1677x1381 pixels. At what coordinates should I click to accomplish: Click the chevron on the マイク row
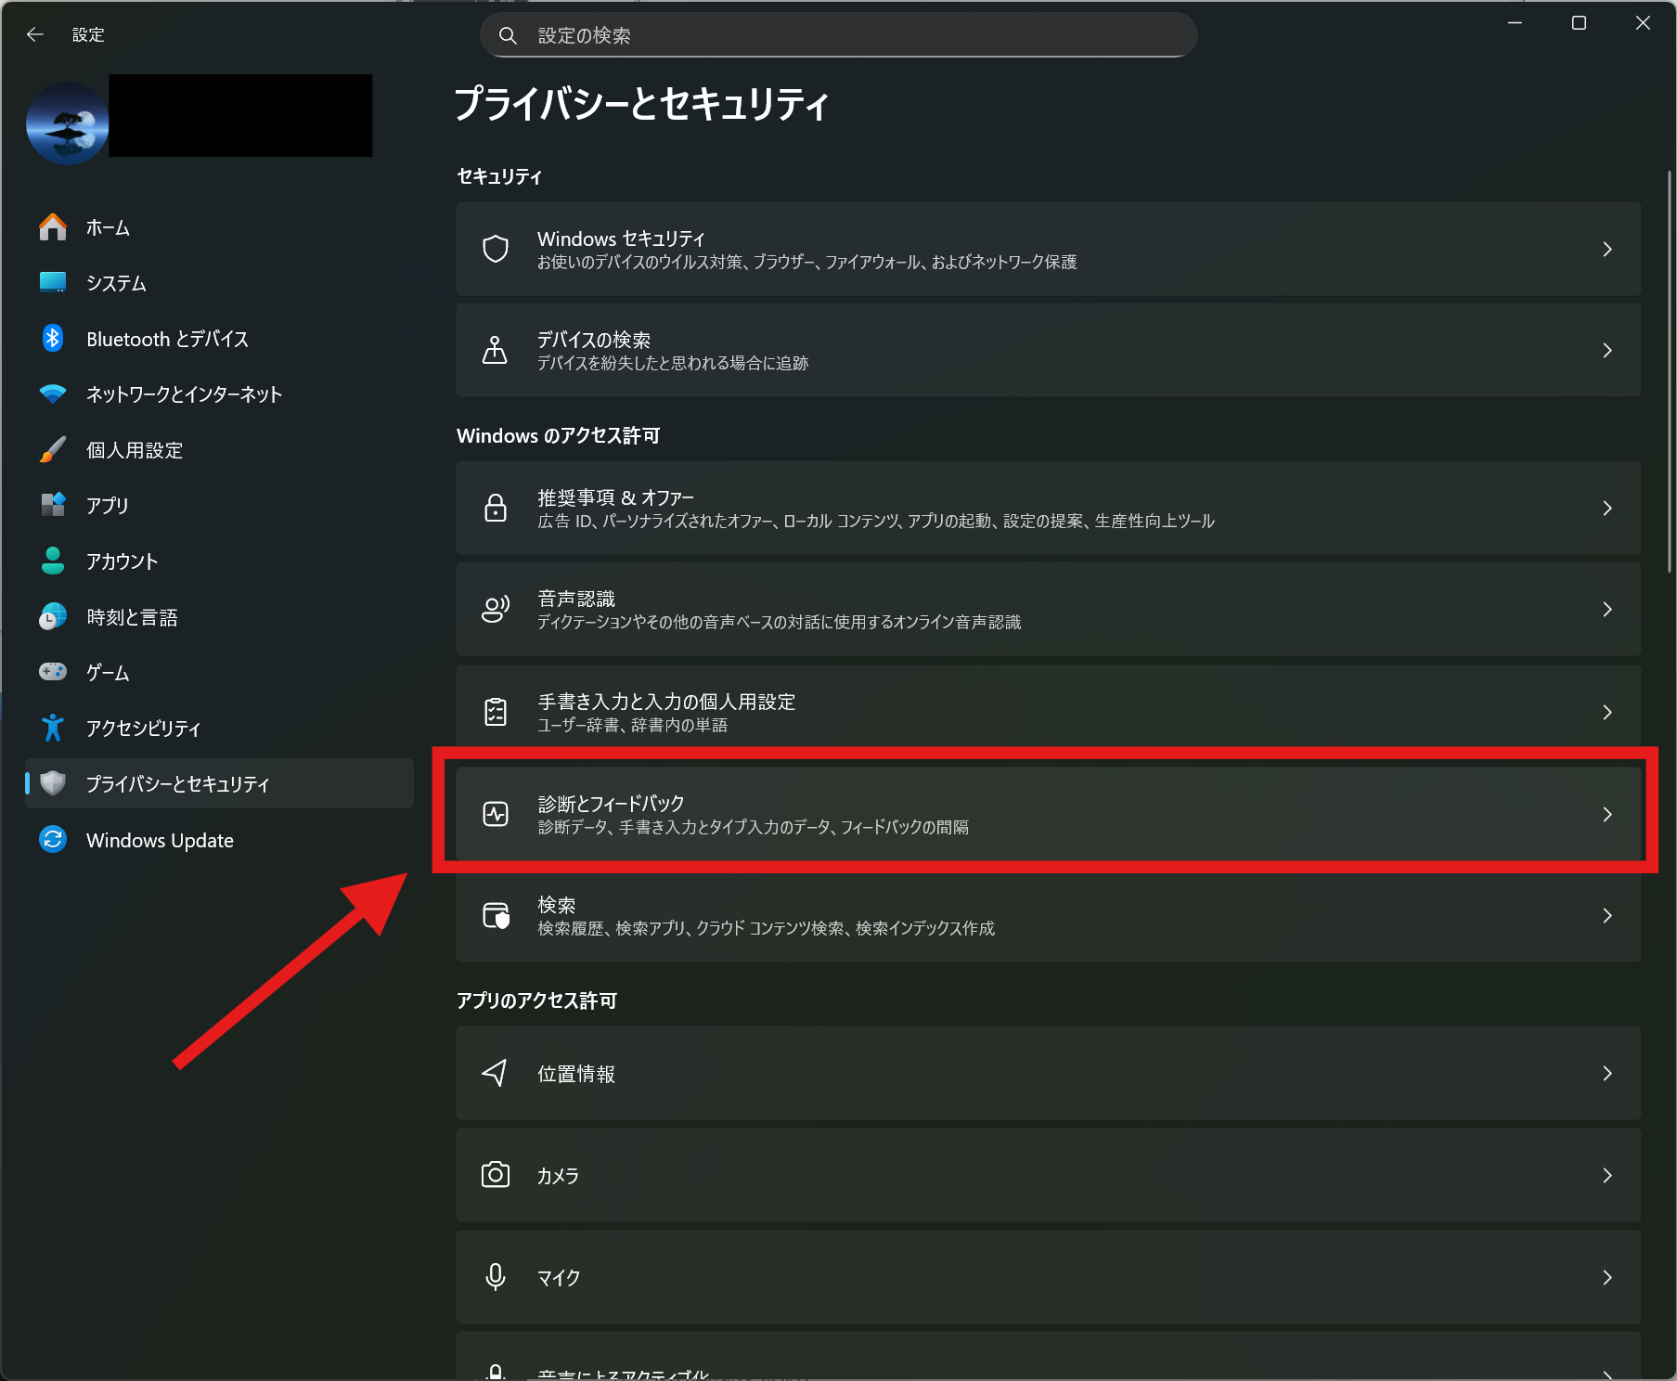[1607, 1277]
